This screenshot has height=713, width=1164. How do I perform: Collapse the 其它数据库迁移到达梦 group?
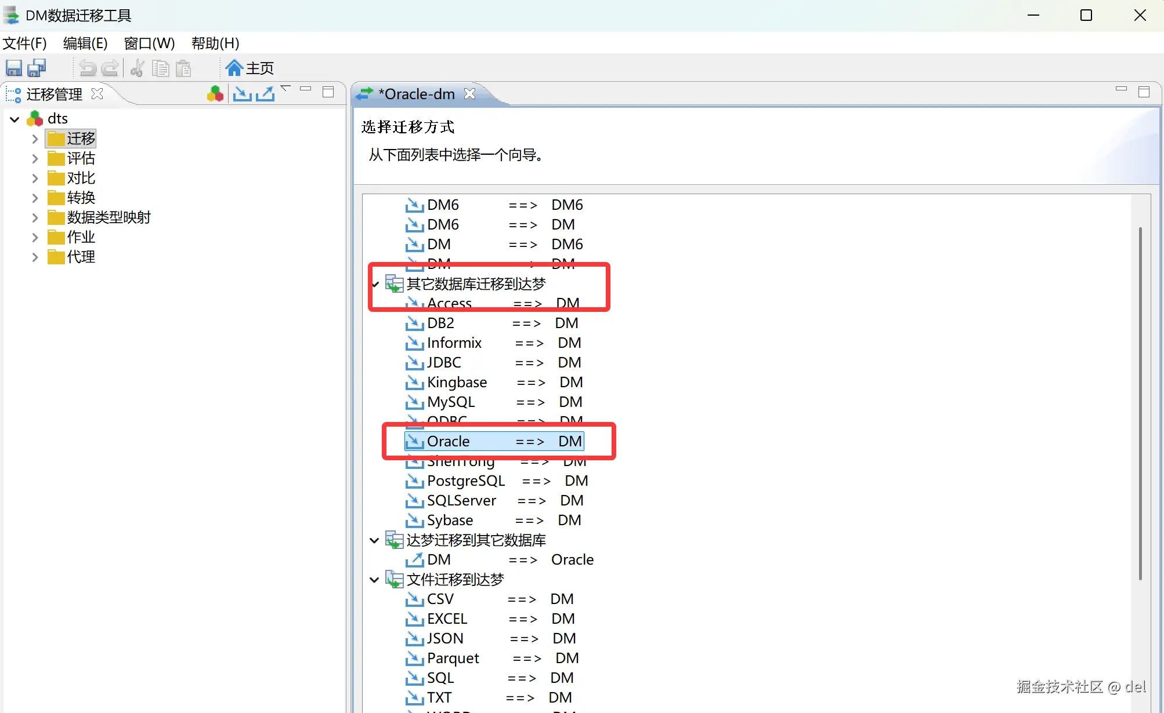[x=375, y=284]
